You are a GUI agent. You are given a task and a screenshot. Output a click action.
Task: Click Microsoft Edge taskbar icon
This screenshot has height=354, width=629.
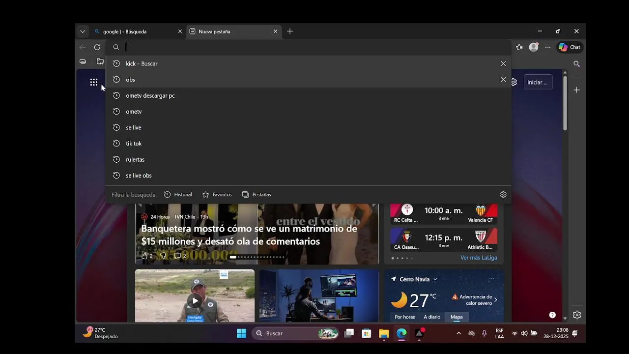coord(401,333)
